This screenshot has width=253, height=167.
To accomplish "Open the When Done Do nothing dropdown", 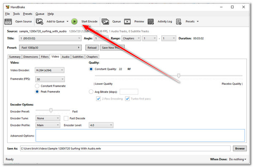I will [237, 159].
